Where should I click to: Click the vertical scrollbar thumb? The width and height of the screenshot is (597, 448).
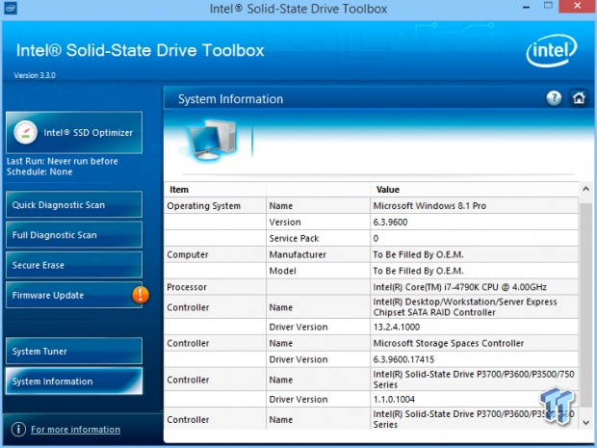(x=585, y=304)
